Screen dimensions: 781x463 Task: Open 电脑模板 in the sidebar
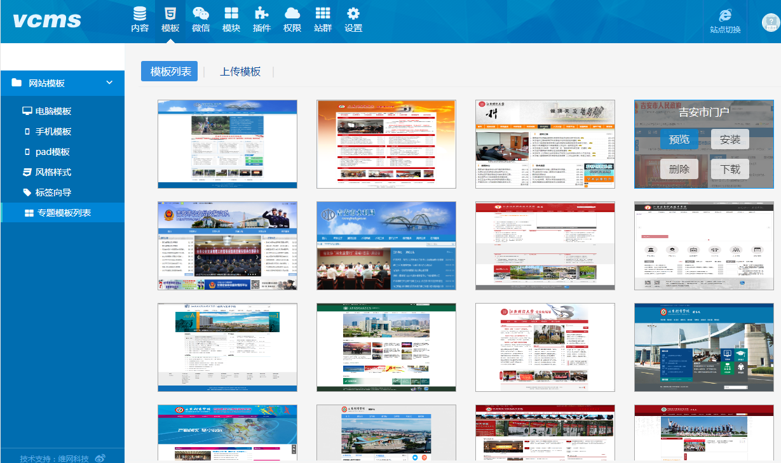pyautogui.click(x=53, y=111)
